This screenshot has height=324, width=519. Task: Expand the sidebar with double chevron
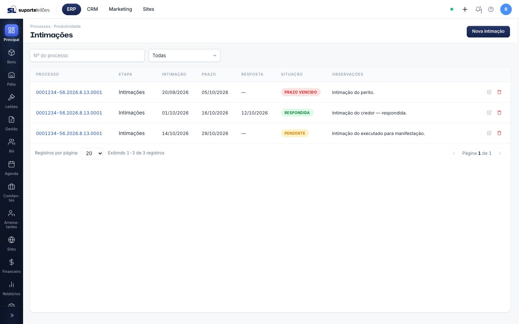12,315
